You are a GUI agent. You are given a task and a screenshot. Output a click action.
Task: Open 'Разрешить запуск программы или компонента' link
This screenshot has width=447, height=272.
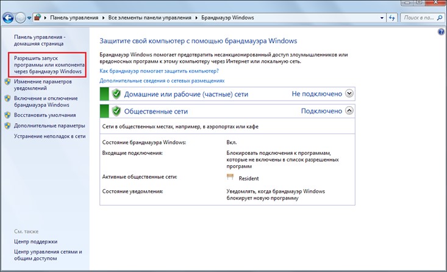point(49,65)
